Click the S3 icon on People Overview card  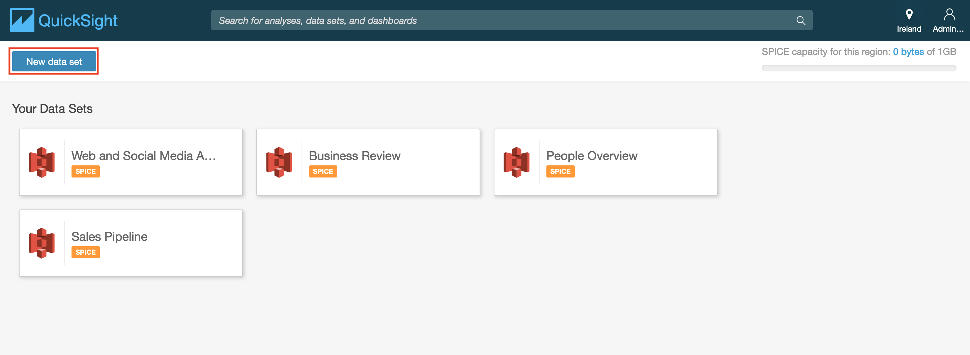pos(516,162)
